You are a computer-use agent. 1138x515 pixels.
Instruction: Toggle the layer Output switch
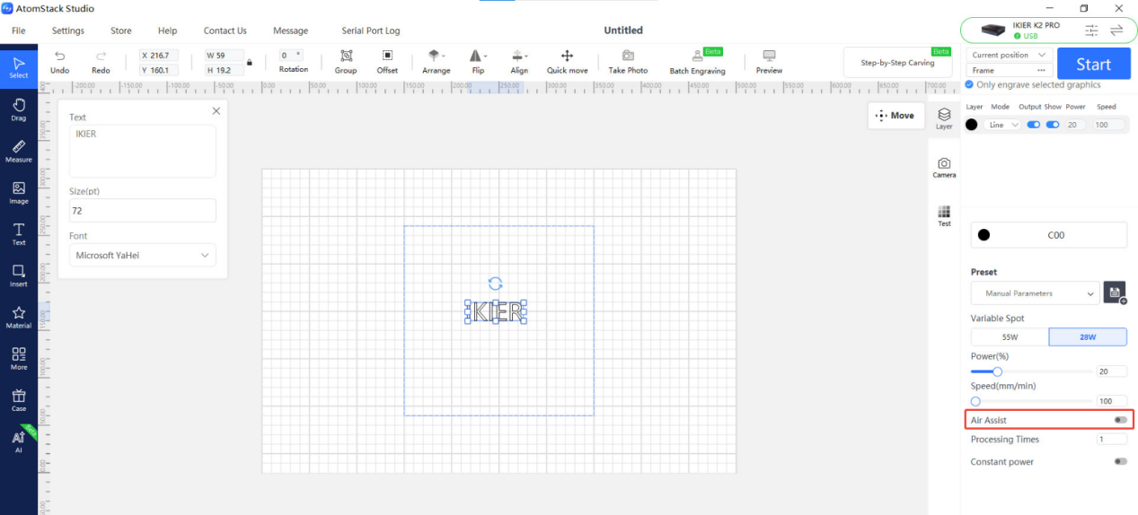point(1033,125)
